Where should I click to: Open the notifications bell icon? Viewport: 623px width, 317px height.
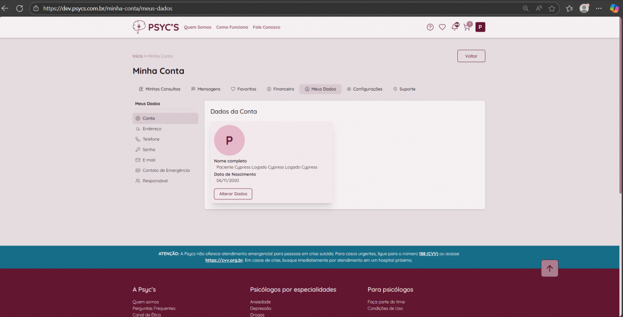pyautogui.click(x=455, y=27)
